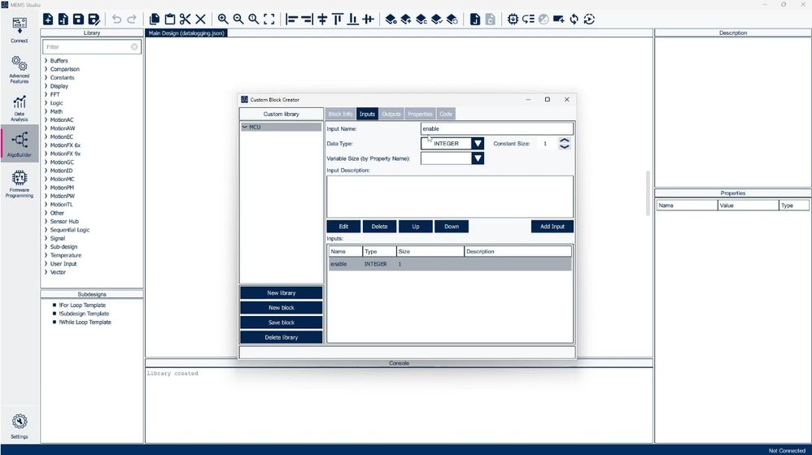Click the canvas vertical scrollbar handle

coord(648,193)
